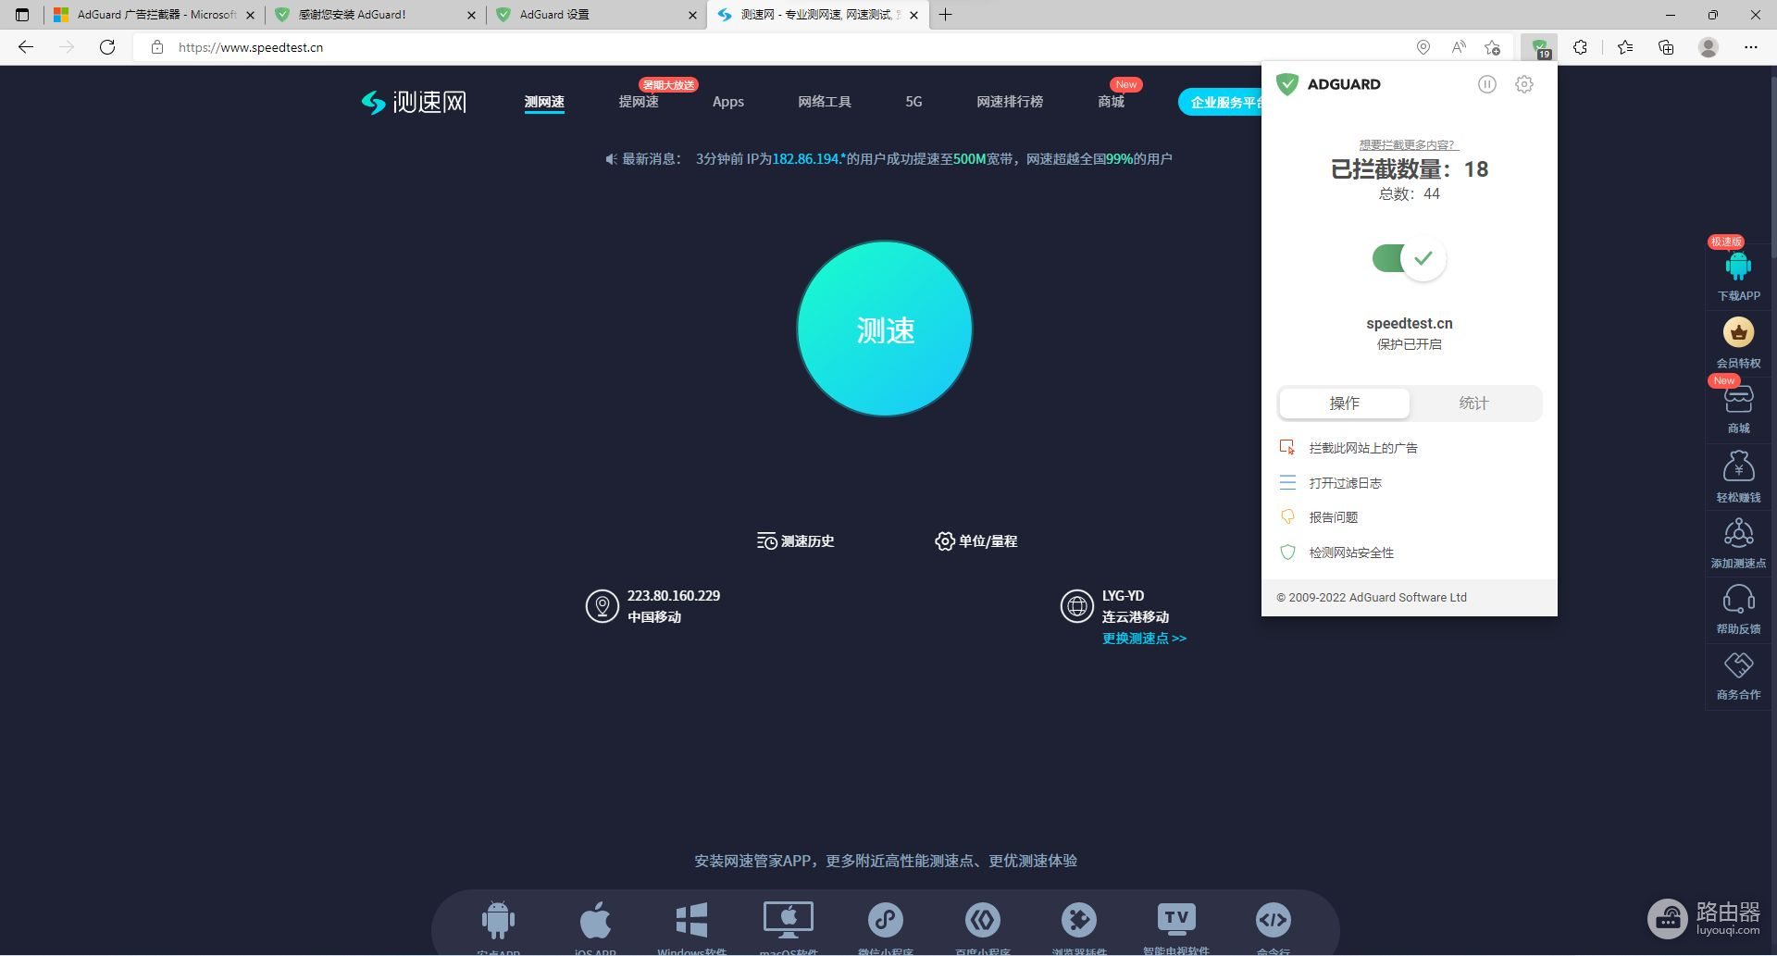Open the 5G navigation item
Image resolution: width=1777 pixels, height=956 pixels.
tap(913, 102)
